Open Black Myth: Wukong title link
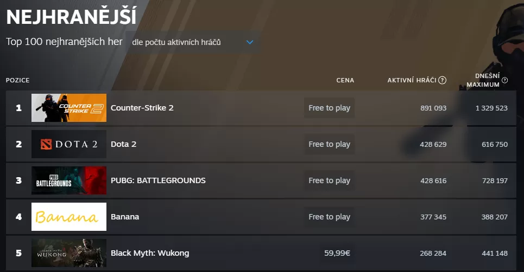The image size is (524, 272). pyautogui.click(x=150, y=253)
